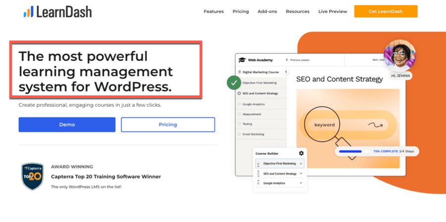The height and width of the screenshot is (222, 446).
Task: Click the 75% complete progress bar
Action: pos(354,151)
